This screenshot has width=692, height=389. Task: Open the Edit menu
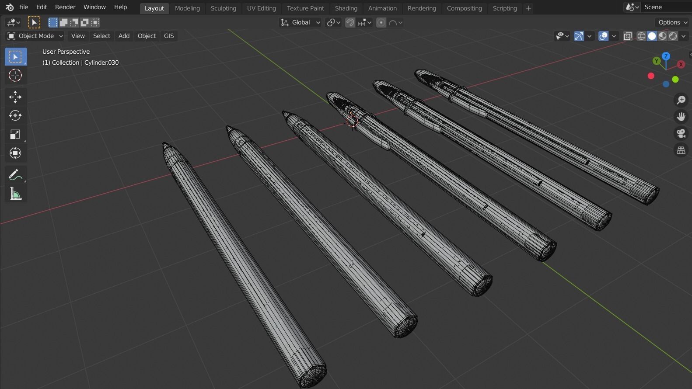click(x=42, y=7)
